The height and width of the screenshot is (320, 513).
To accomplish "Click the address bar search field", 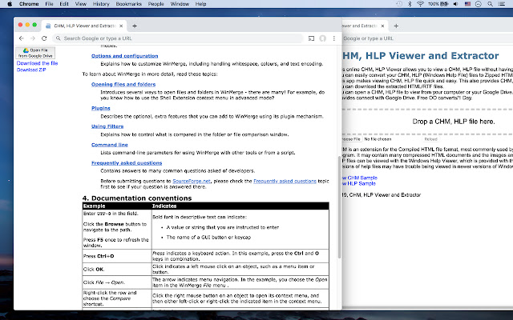I will pyautogui.click(x=176, y=38).
